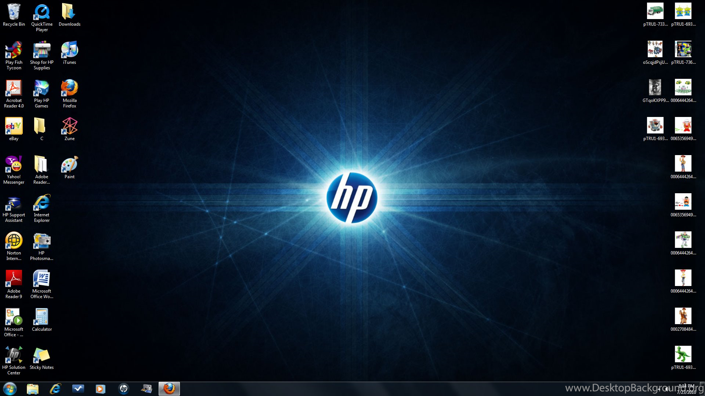This screenshot has width=705, height=396.
Task: Select the Woody figure image 0006444264...
Action: tap(683, 167)
